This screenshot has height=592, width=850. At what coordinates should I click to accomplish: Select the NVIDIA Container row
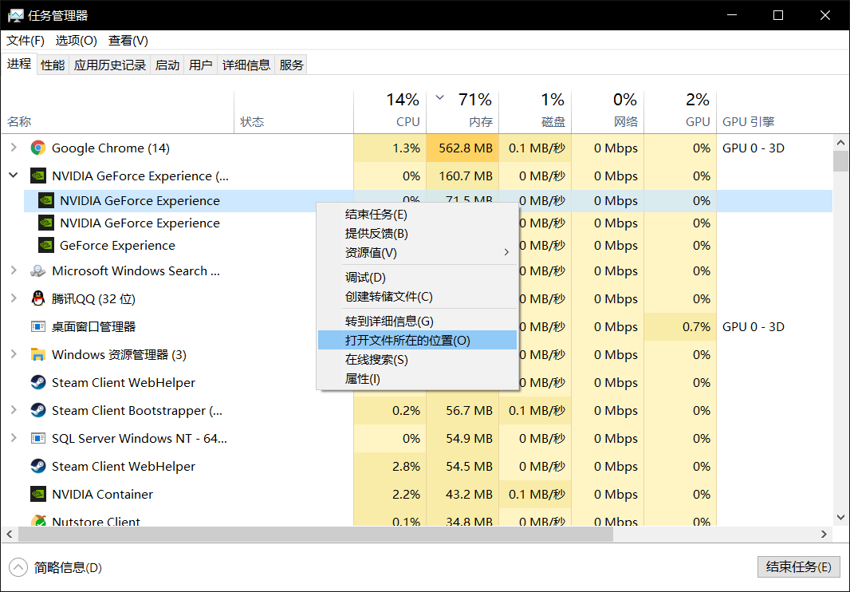click(417, 495)
